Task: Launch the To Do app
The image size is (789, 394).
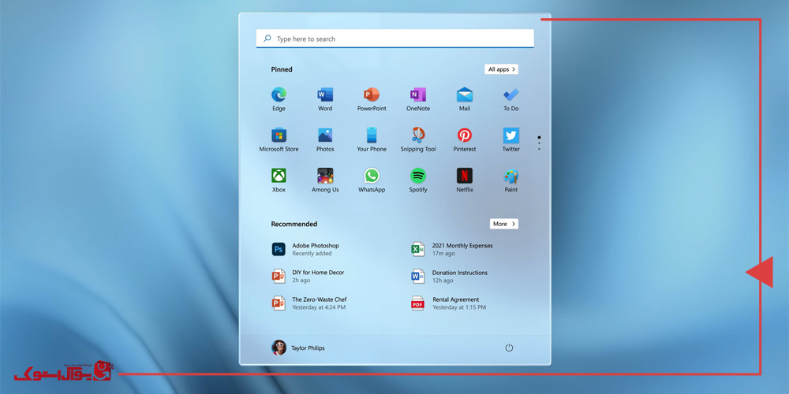Action: tap(510, 95)
